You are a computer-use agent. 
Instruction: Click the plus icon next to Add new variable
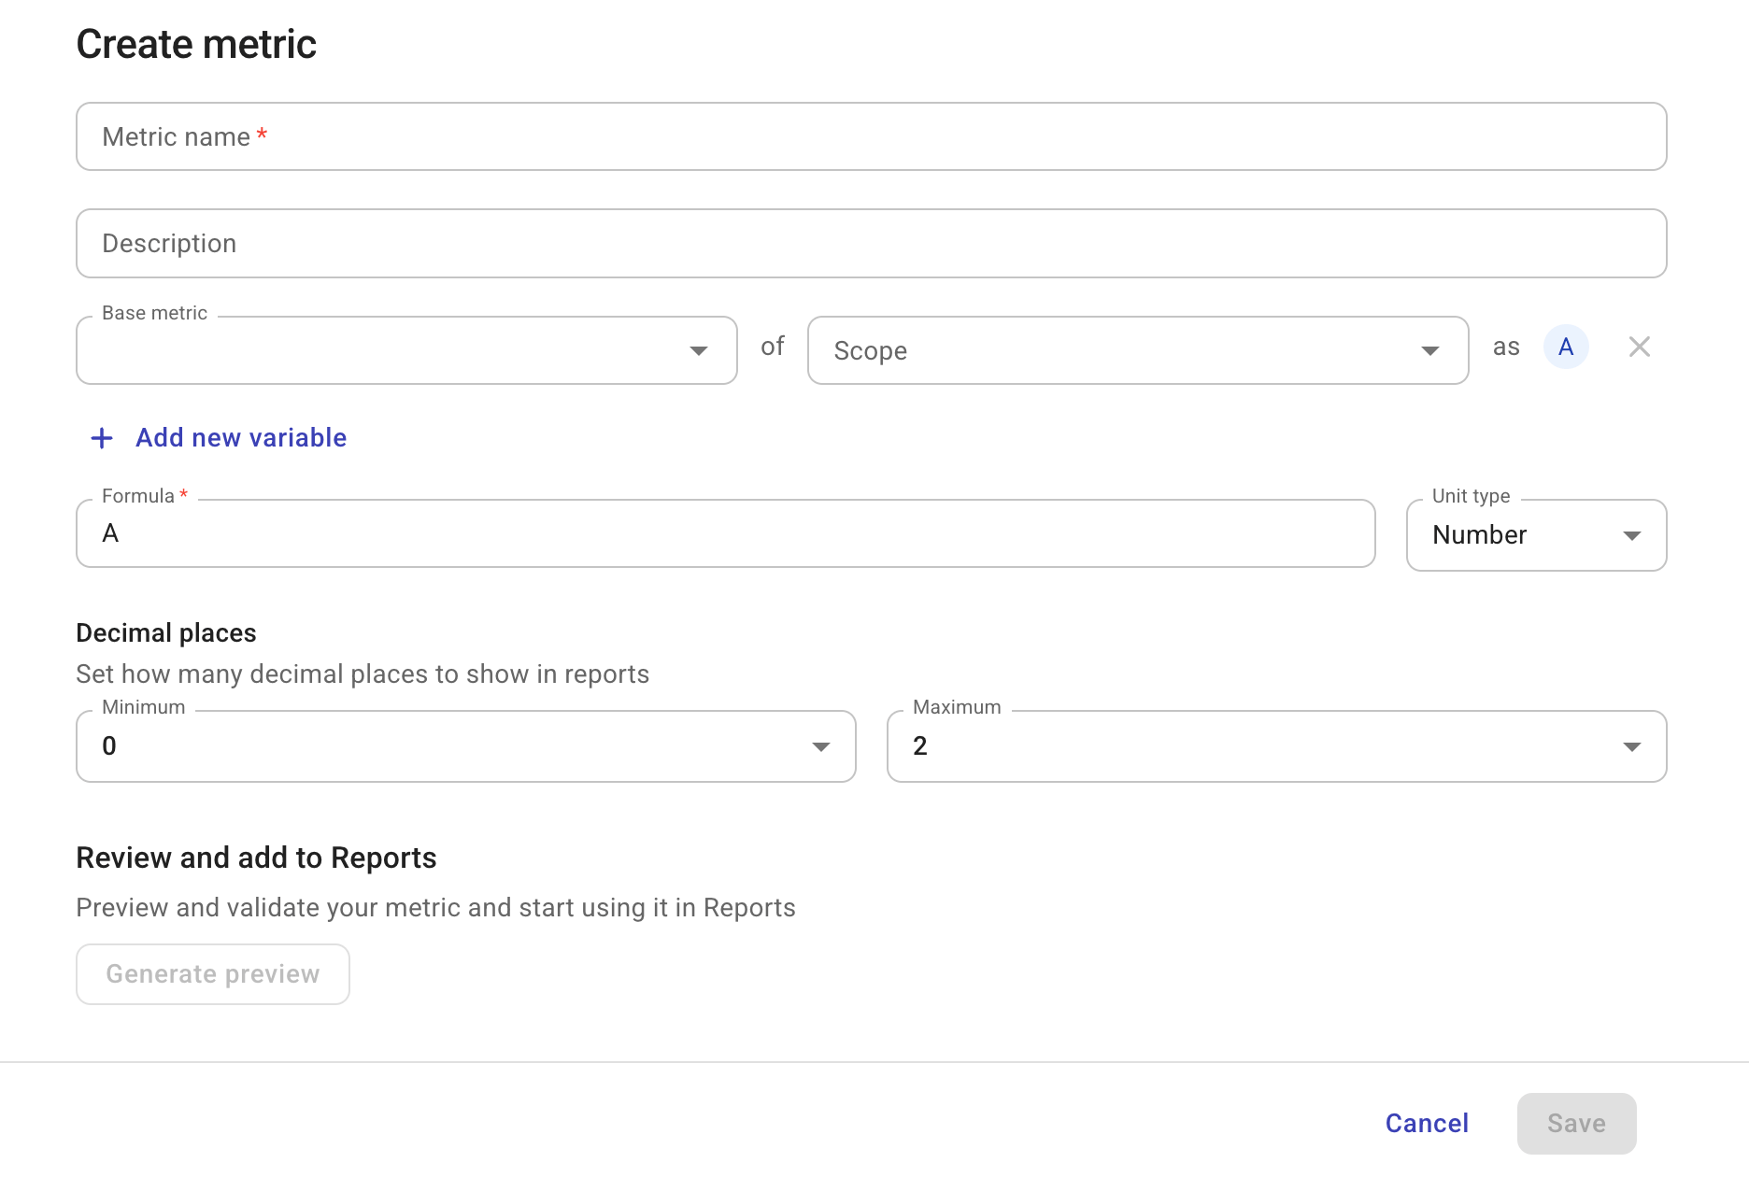[x=101, y=437]
